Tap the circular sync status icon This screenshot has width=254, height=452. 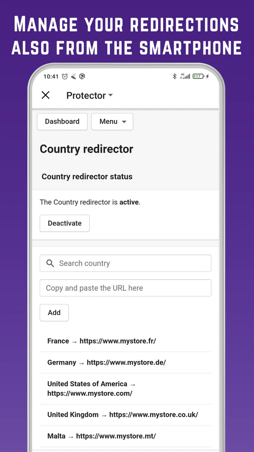click(x=82, y=76)
